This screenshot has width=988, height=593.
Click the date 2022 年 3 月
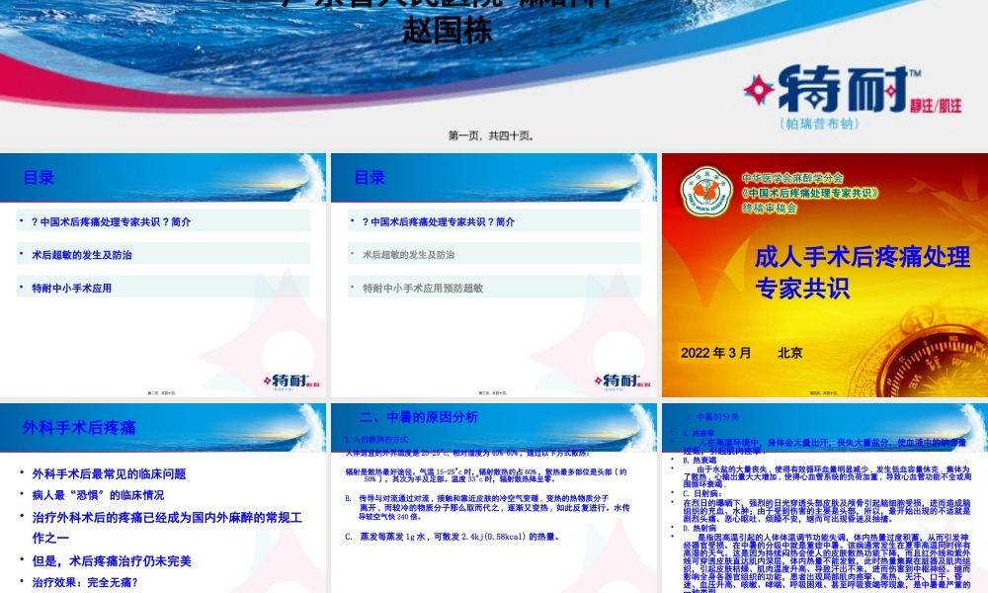click(715, 353)
